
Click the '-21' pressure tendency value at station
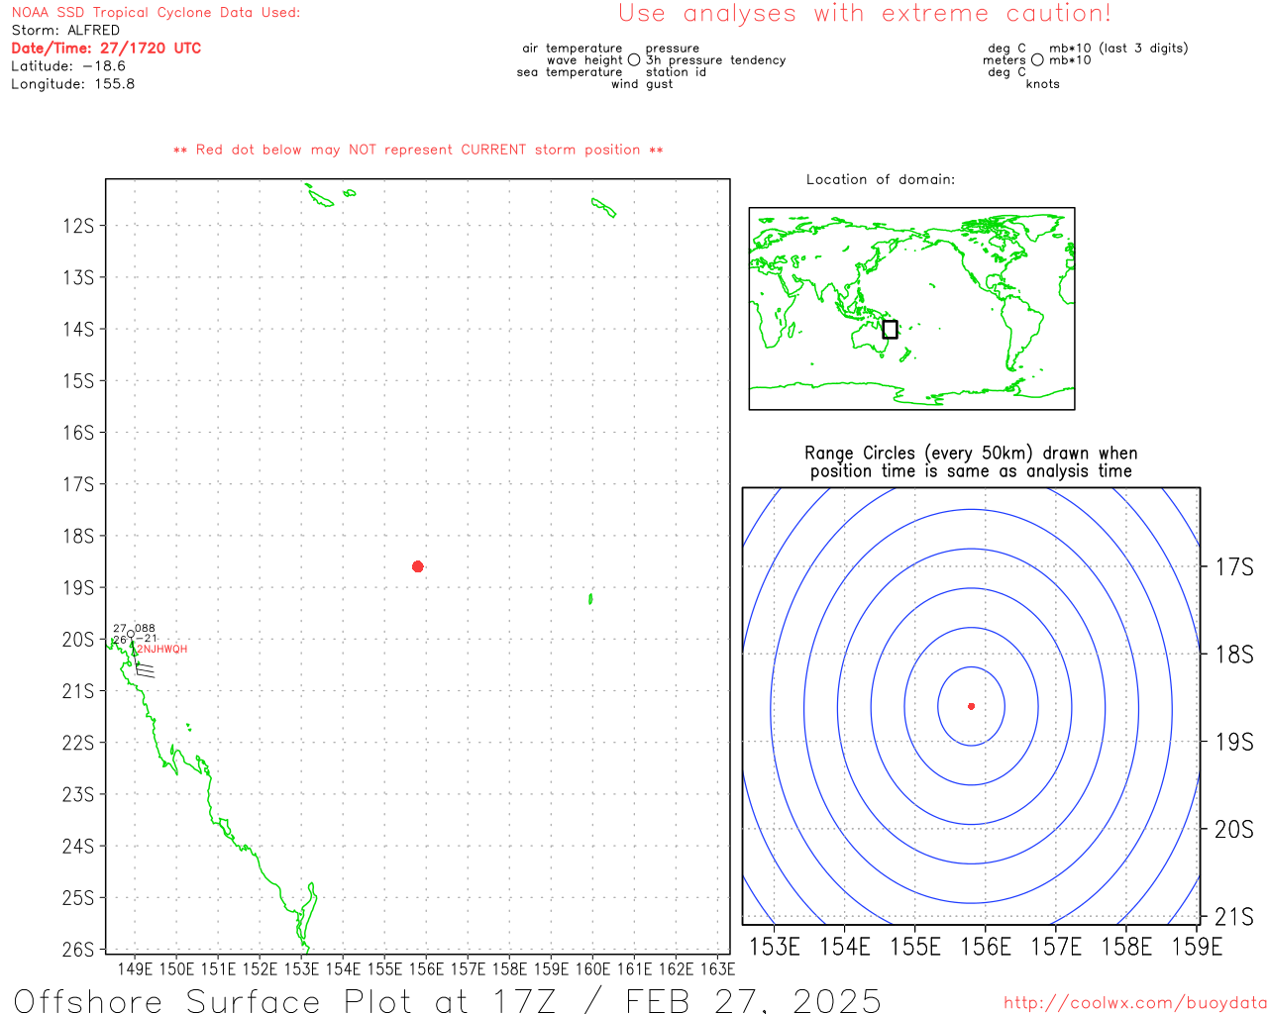pos(147,639)
